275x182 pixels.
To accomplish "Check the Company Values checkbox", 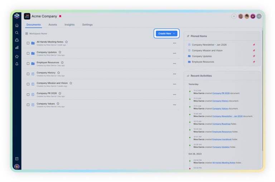I will 28,105.
